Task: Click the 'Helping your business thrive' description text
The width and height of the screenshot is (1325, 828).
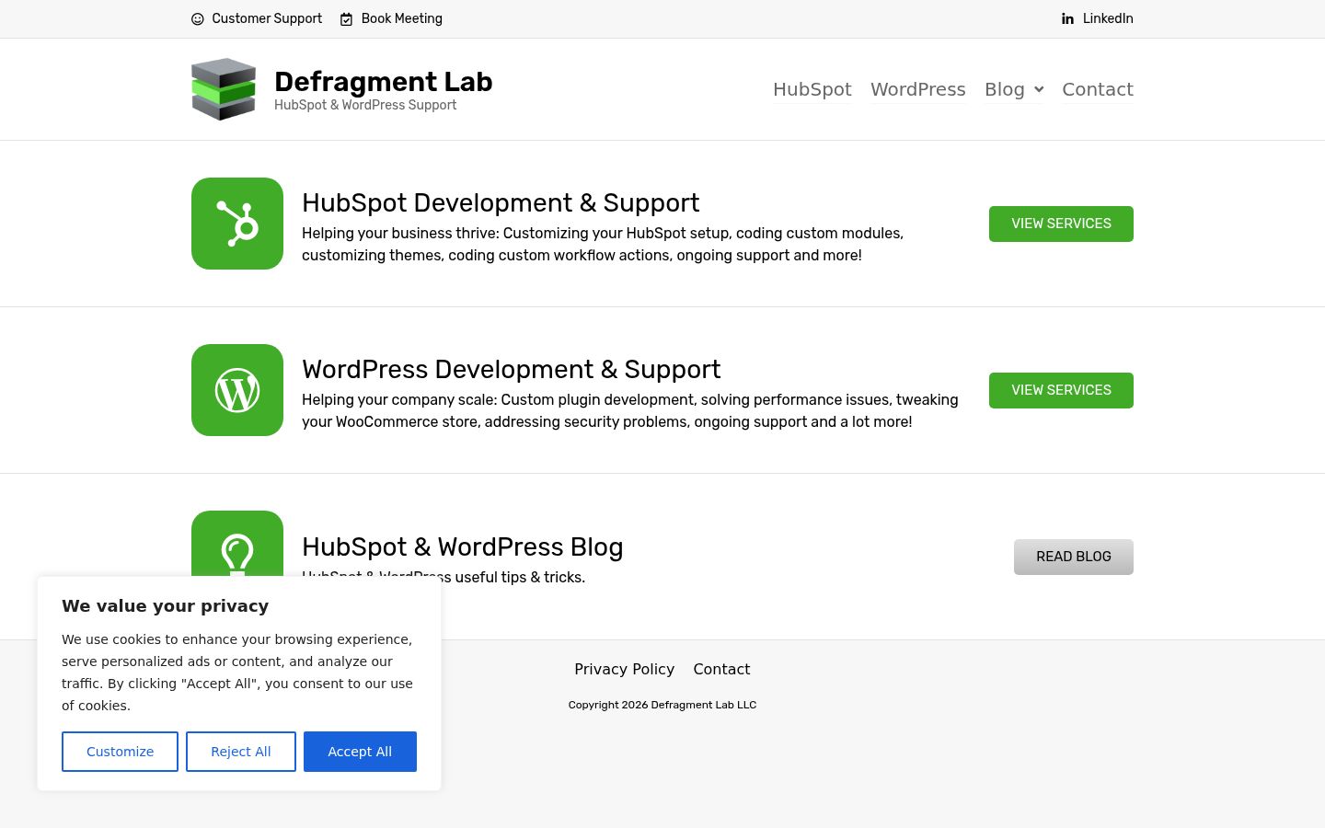Action: coord(603,244)
